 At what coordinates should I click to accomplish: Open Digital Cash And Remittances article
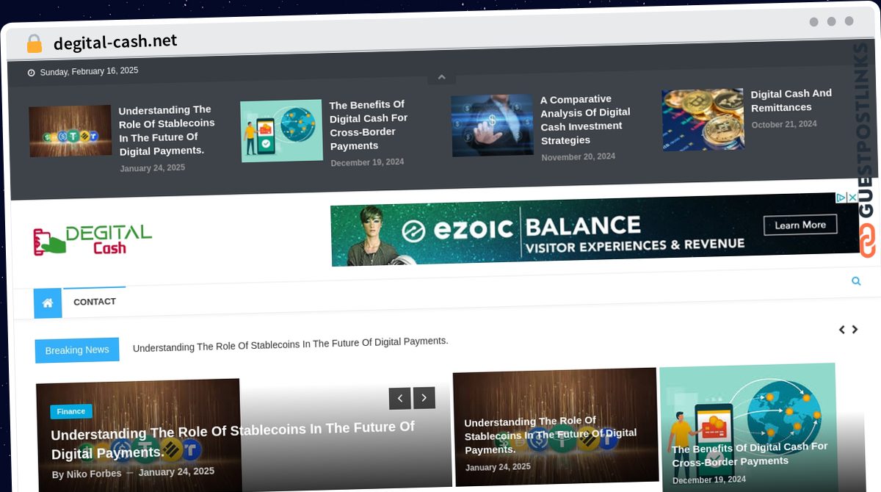tap(791, 101)
